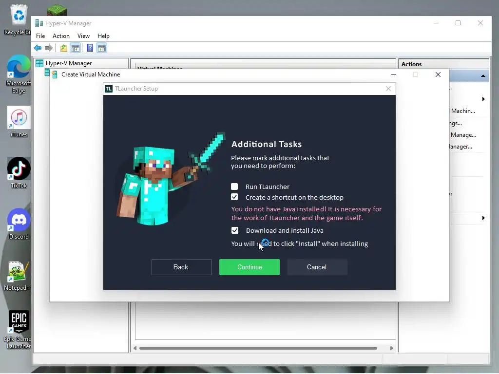
Task: Check the Run TLauncher checkbox
Action: coord(234,187)
